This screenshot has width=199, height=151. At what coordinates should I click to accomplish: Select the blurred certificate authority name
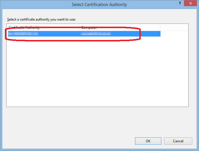coord(24,34)
